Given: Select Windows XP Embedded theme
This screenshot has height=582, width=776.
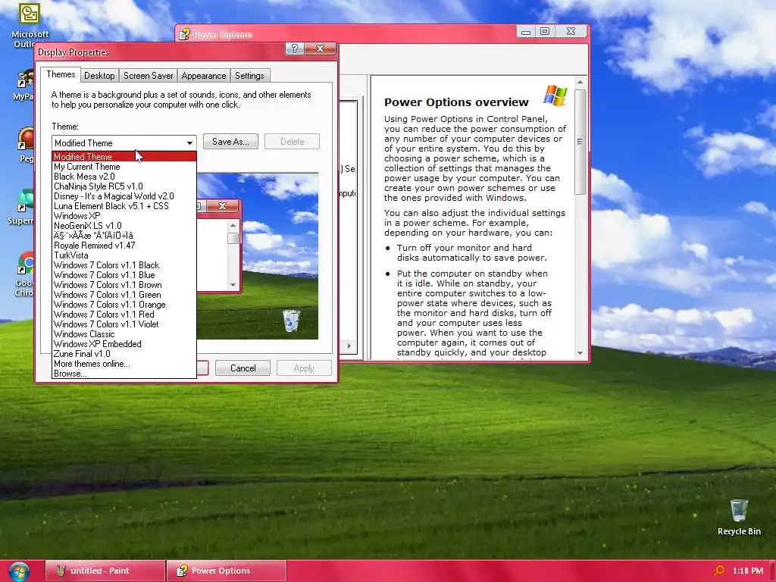Looking at the screenshot, I should [124, 344].
